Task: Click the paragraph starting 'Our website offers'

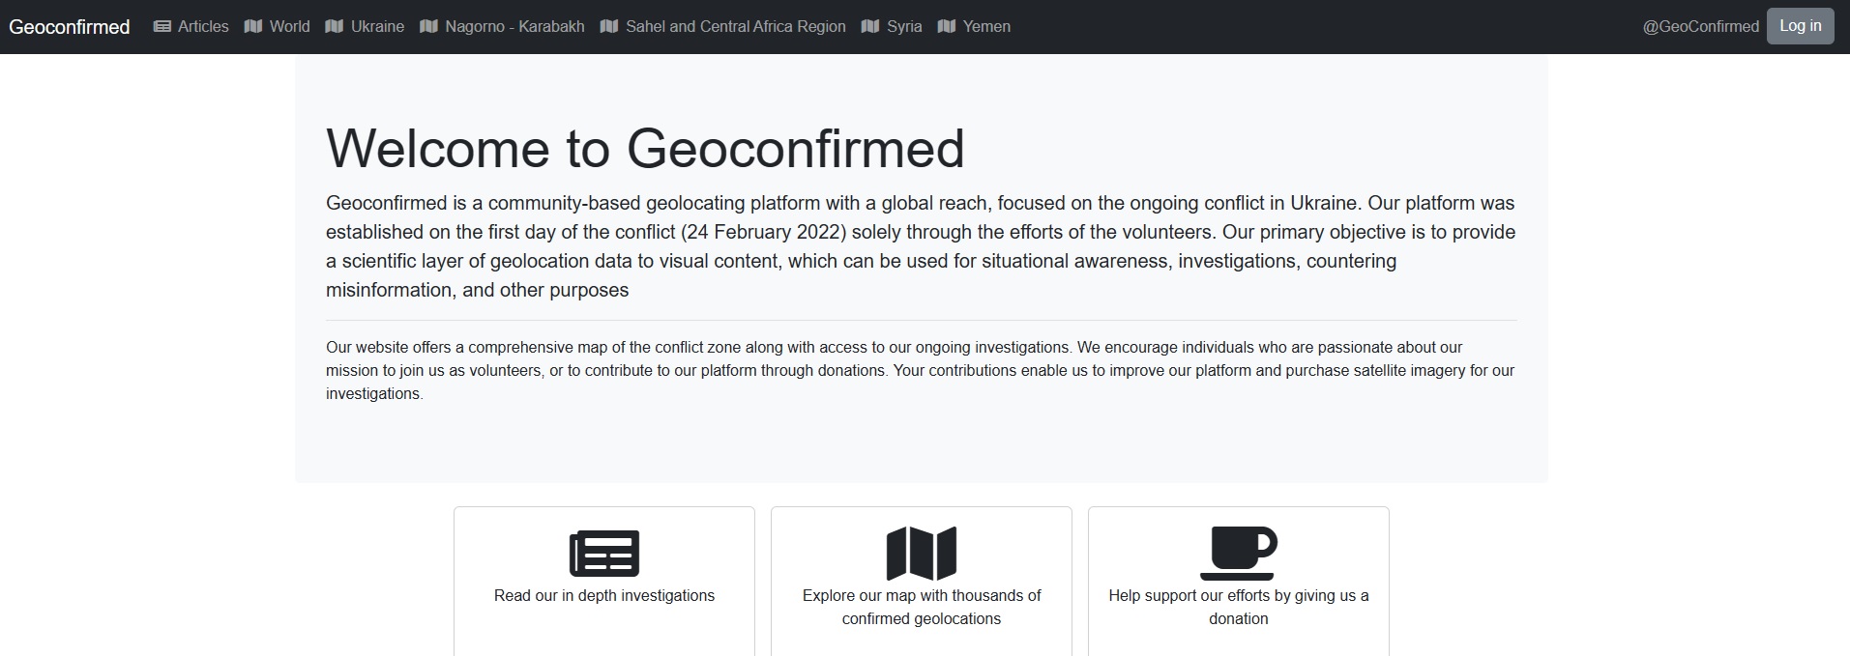Action: point(921,370)
